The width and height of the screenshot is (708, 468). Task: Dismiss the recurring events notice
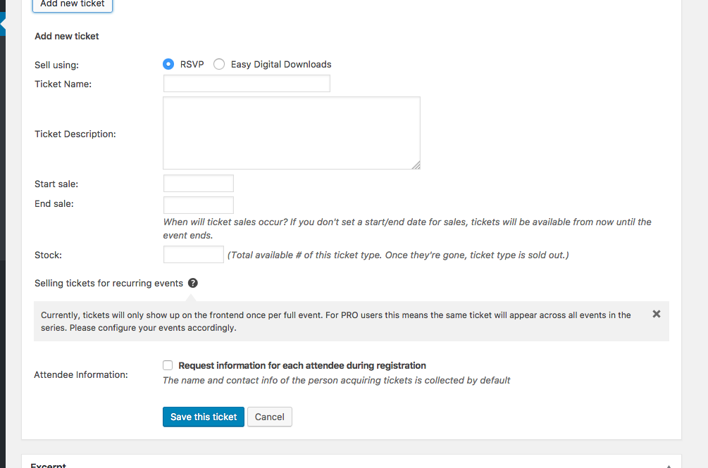(657, 314)
